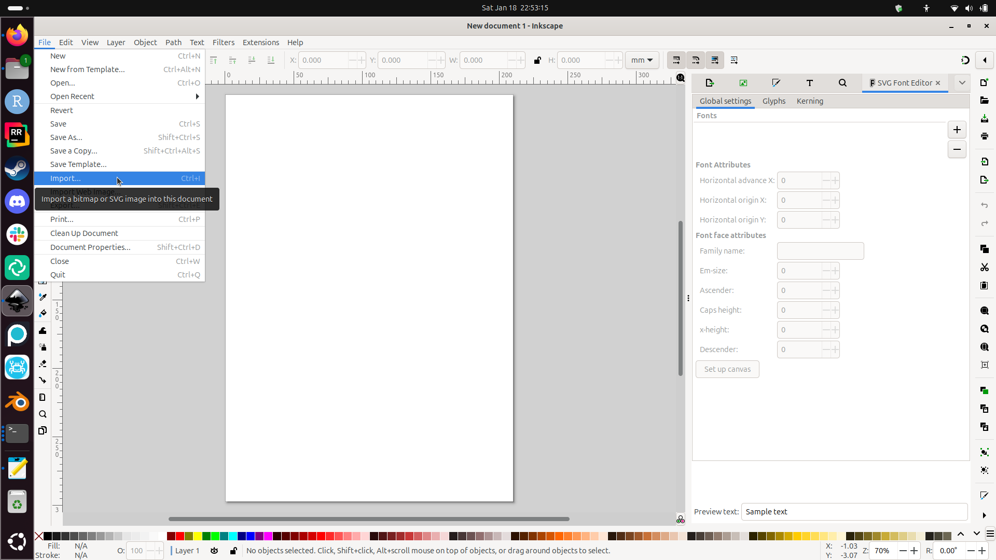Open the snapping options arrow button
996x560 pixels.
point(985,60)
